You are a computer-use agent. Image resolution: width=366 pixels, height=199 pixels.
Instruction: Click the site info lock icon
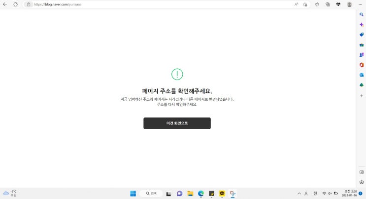29,4
